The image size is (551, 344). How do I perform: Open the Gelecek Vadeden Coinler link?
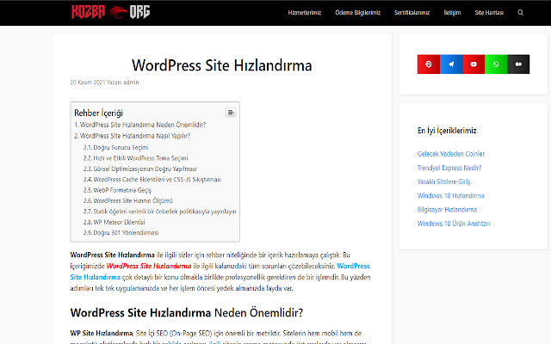(x=451, y=154)
